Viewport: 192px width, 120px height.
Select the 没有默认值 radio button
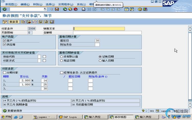point(61,57)
